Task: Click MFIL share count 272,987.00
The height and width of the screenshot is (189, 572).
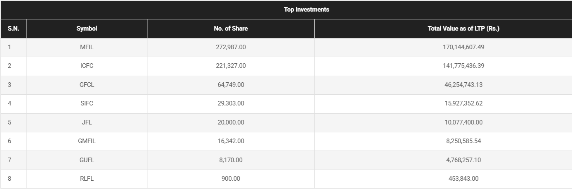Action: click(x=231, y=47)
